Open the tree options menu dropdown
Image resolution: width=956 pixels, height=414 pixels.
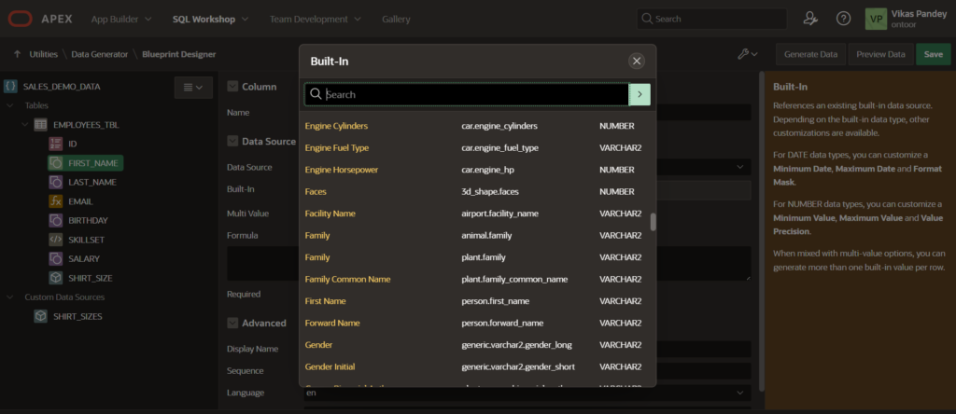coord(194,87)
